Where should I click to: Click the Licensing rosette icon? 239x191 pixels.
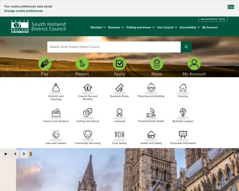click(x=119, y=112)
